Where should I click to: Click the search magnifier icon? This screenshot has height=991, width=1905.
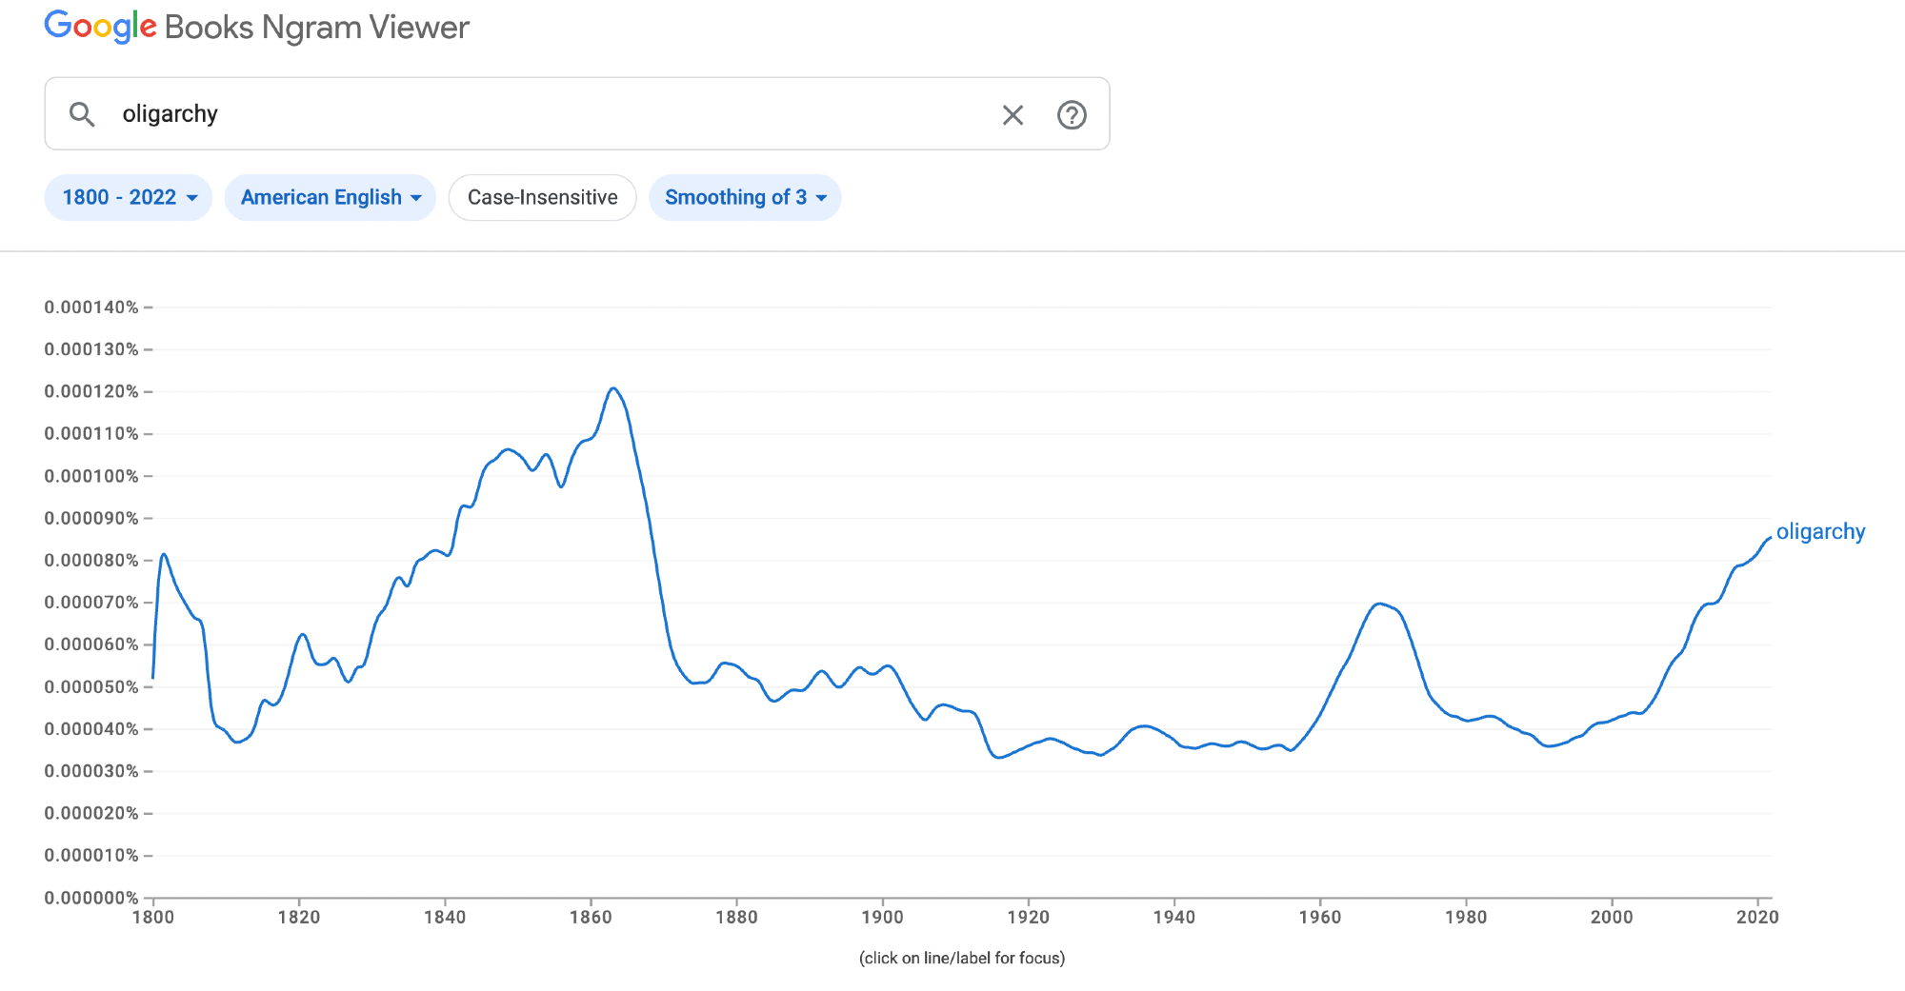coord(82,114)
